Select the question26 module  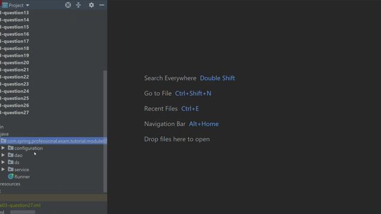click(14, 105)
